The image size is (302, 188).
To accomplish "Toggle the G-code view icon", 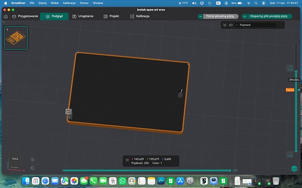I will pos(231,25).
